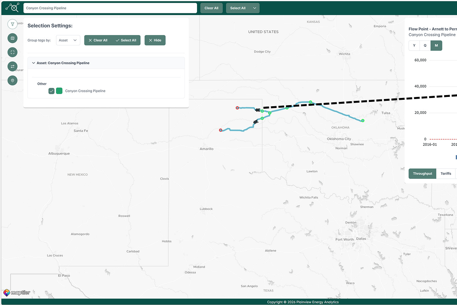Click the Albuquerque label on the map
457x305 pixels.
tap(59, 153)
